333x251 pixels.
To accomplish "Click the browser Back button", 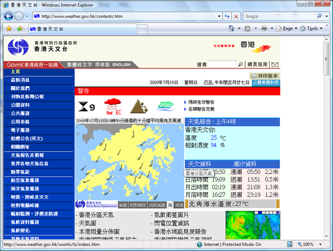I will coord(8,16).
